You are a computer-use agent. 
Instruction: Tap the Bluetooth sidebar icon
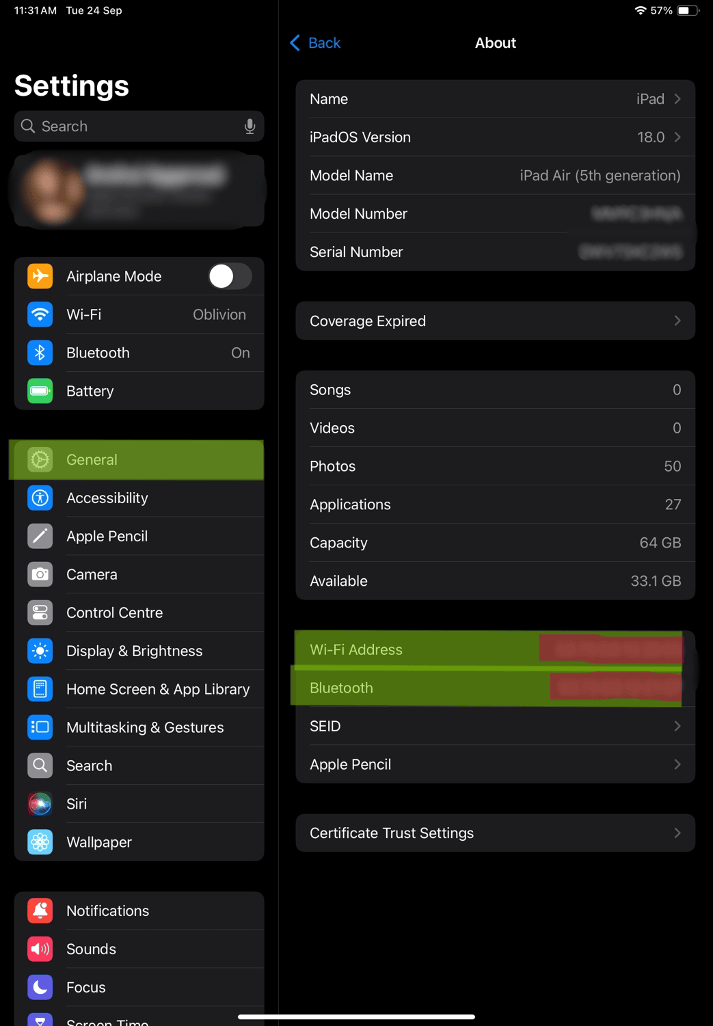click(40, 353)
